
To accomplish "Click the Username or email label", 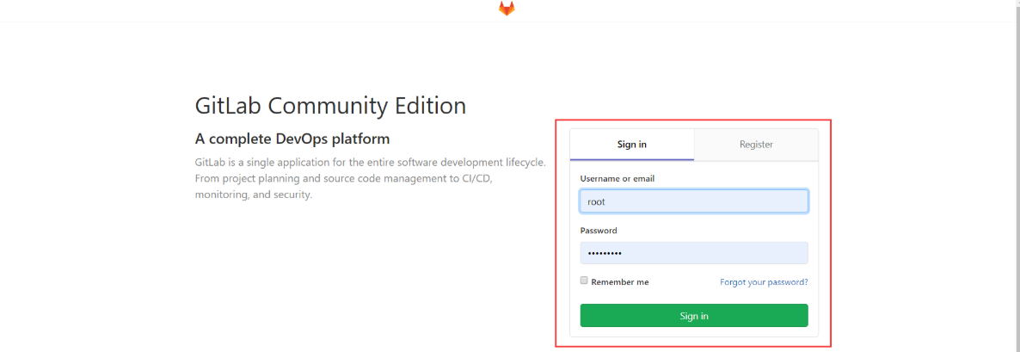I will (x=618, y=178).
